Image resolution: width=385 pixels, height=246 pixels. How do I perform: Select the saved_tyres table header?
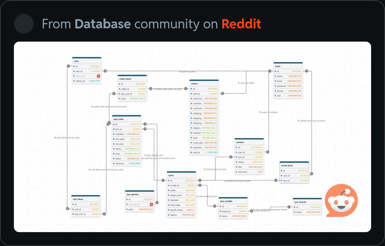294,165
